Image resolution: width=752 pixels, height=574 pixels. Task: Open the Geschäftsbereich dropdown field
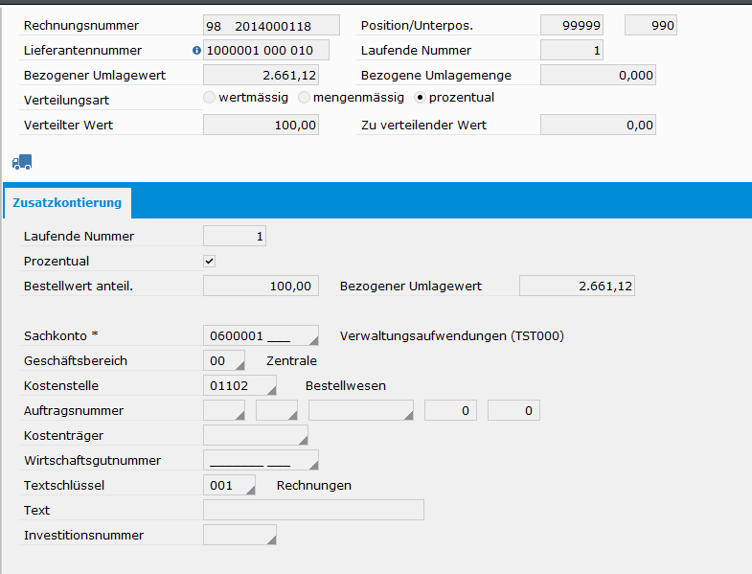tap(224, 360)
